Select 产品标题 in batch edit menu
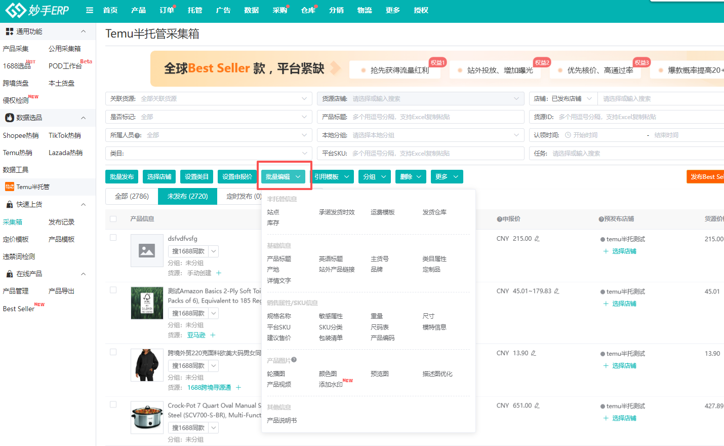Viewport: 724px width, 446px height. 279,259
